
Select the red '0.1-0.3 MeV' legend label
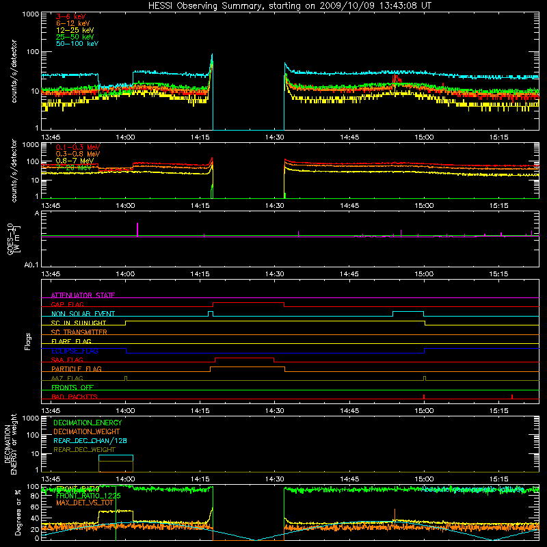click(78, 147)
